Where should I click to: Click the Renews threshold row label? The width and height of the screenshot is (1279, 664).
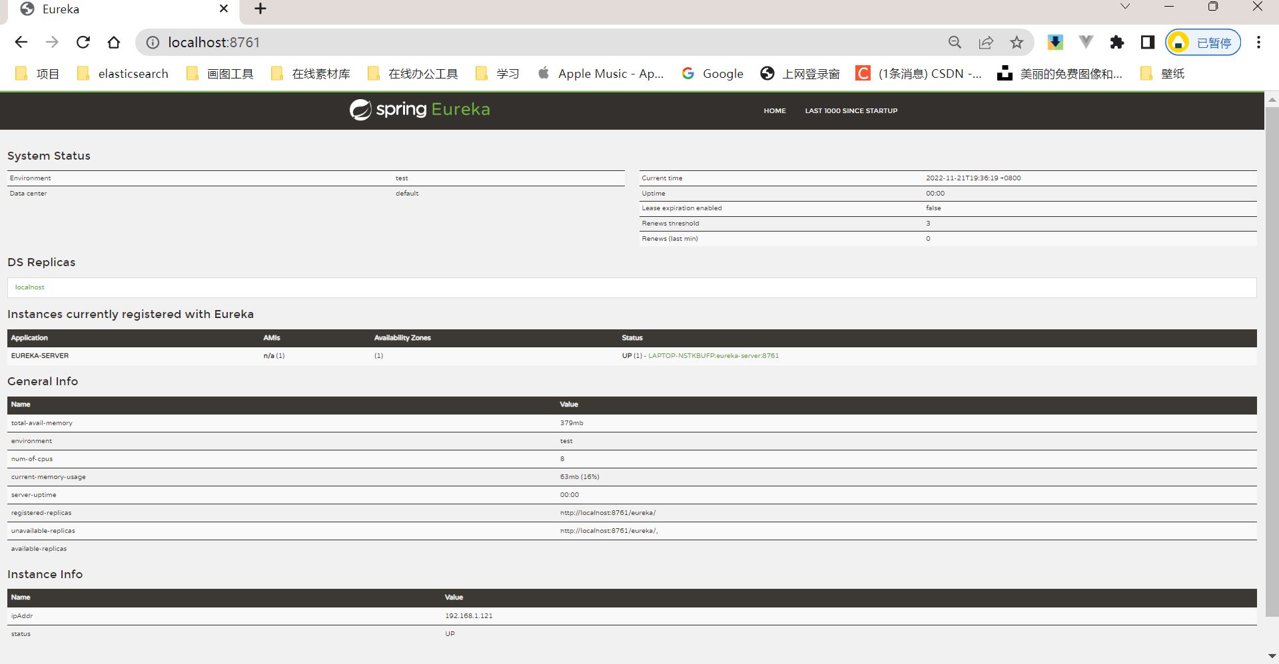point(670,224)
